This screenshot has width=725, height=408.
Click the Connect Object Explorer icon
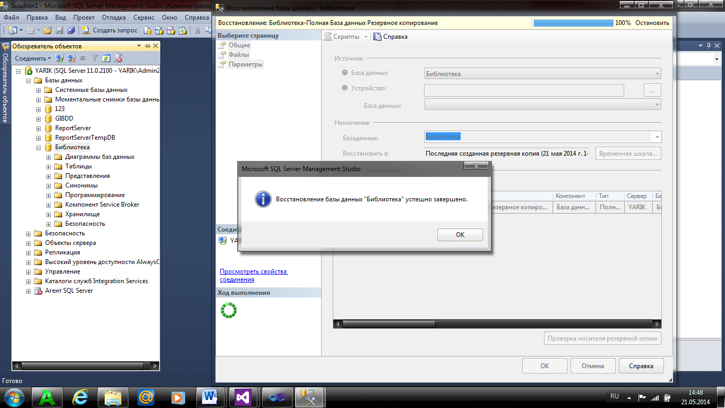(59, 58)
